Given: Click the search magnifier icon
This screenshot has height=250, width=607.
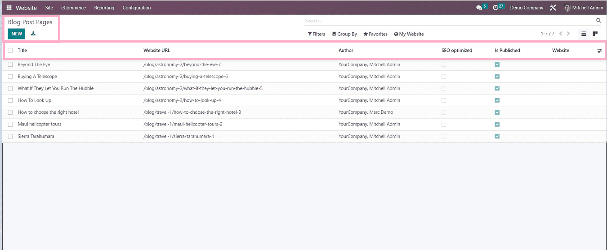Looking at the screenshot, I should pyautogui.click(x=598, y=21).
